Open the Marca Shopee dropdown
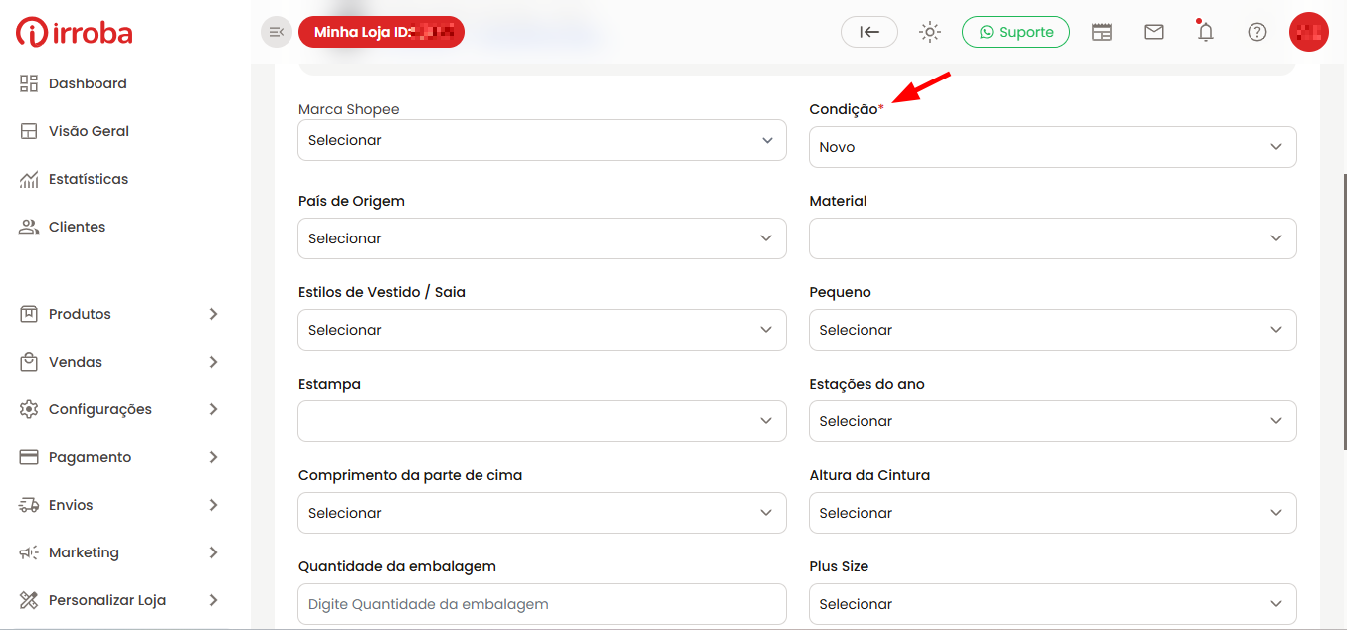1347x630 pixels. [x=542, y=140]
